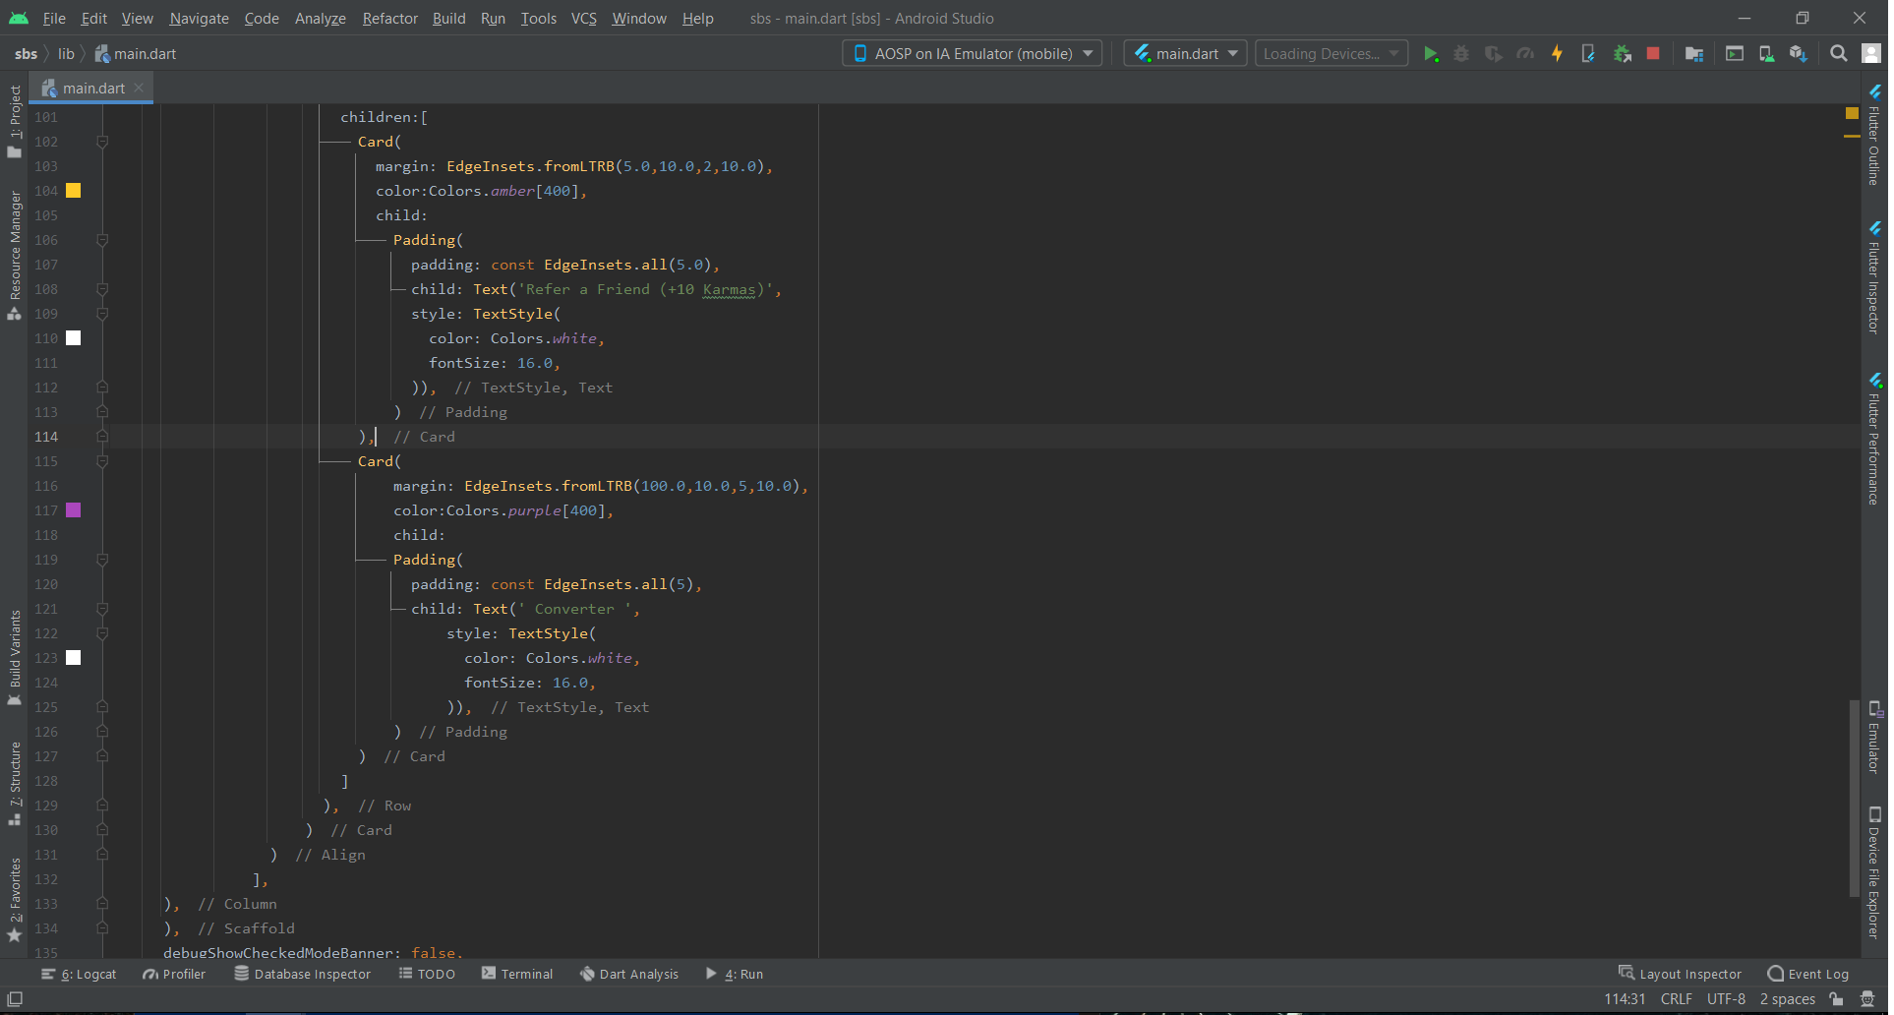Open the SDK Manager icon
Screen dimensions: 1894x1015
point(1798,54)
